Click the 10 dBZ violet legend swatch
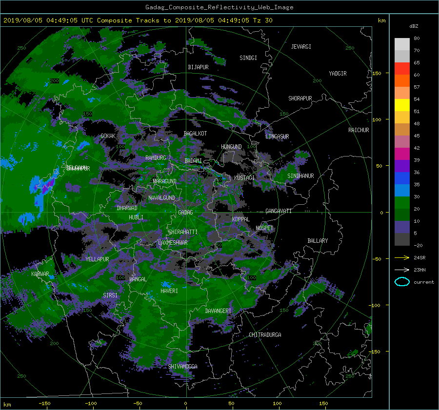This screenshot has width=439, height=410. [402, 227]
